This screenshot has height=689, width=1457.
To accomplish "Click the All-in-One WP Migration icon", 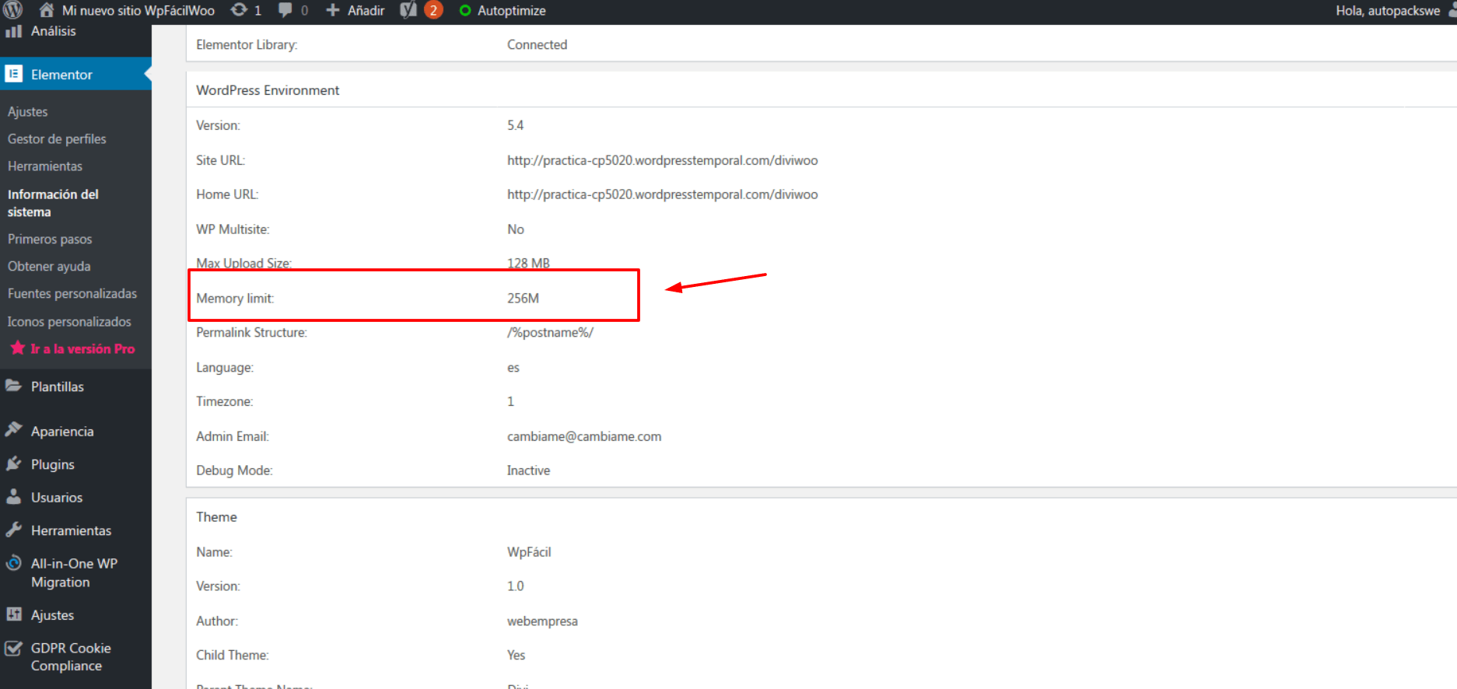I will pos(13,563).
